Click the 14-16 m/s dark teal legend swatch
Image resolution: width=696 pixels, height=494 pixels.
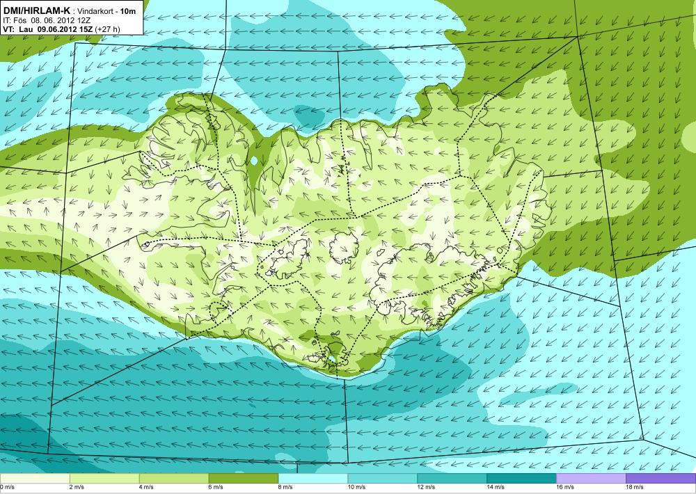coord(521,479)
